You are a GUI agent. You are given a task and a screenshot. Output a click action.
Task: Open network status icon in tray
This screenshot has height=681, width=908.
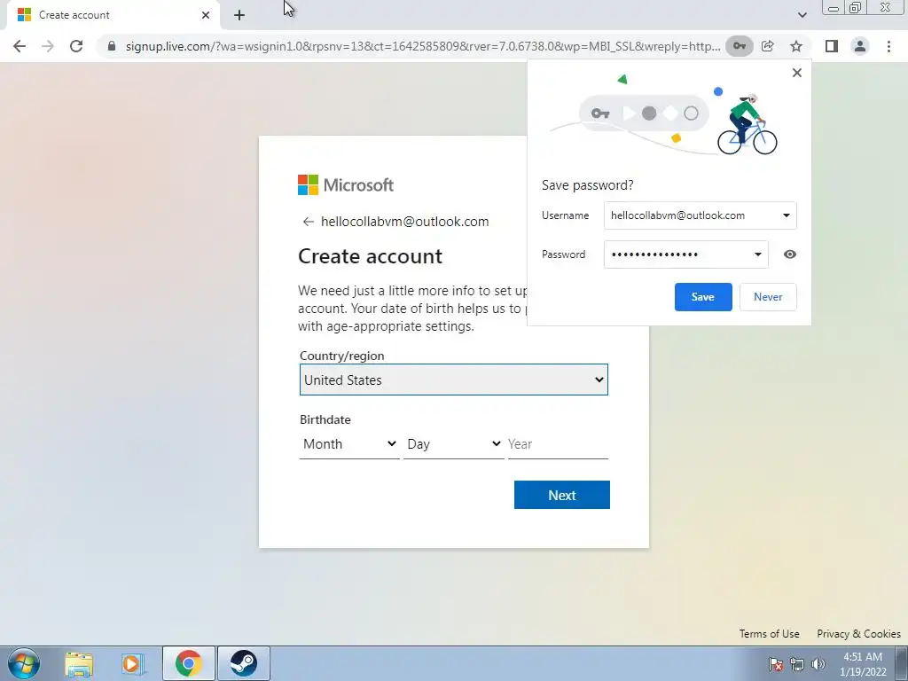tap(797, 664)
